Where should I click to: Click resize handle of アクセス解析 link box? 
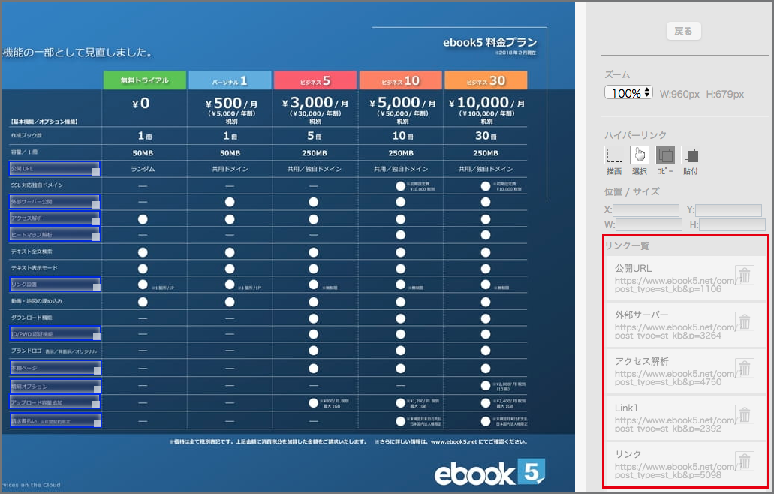[x=96, y=221]
